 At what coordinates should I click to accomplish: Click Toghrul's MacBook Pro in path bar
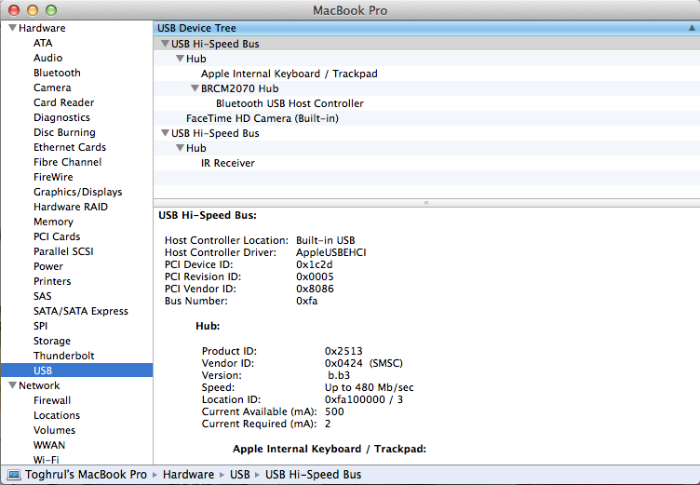click(x=86, y=474)
